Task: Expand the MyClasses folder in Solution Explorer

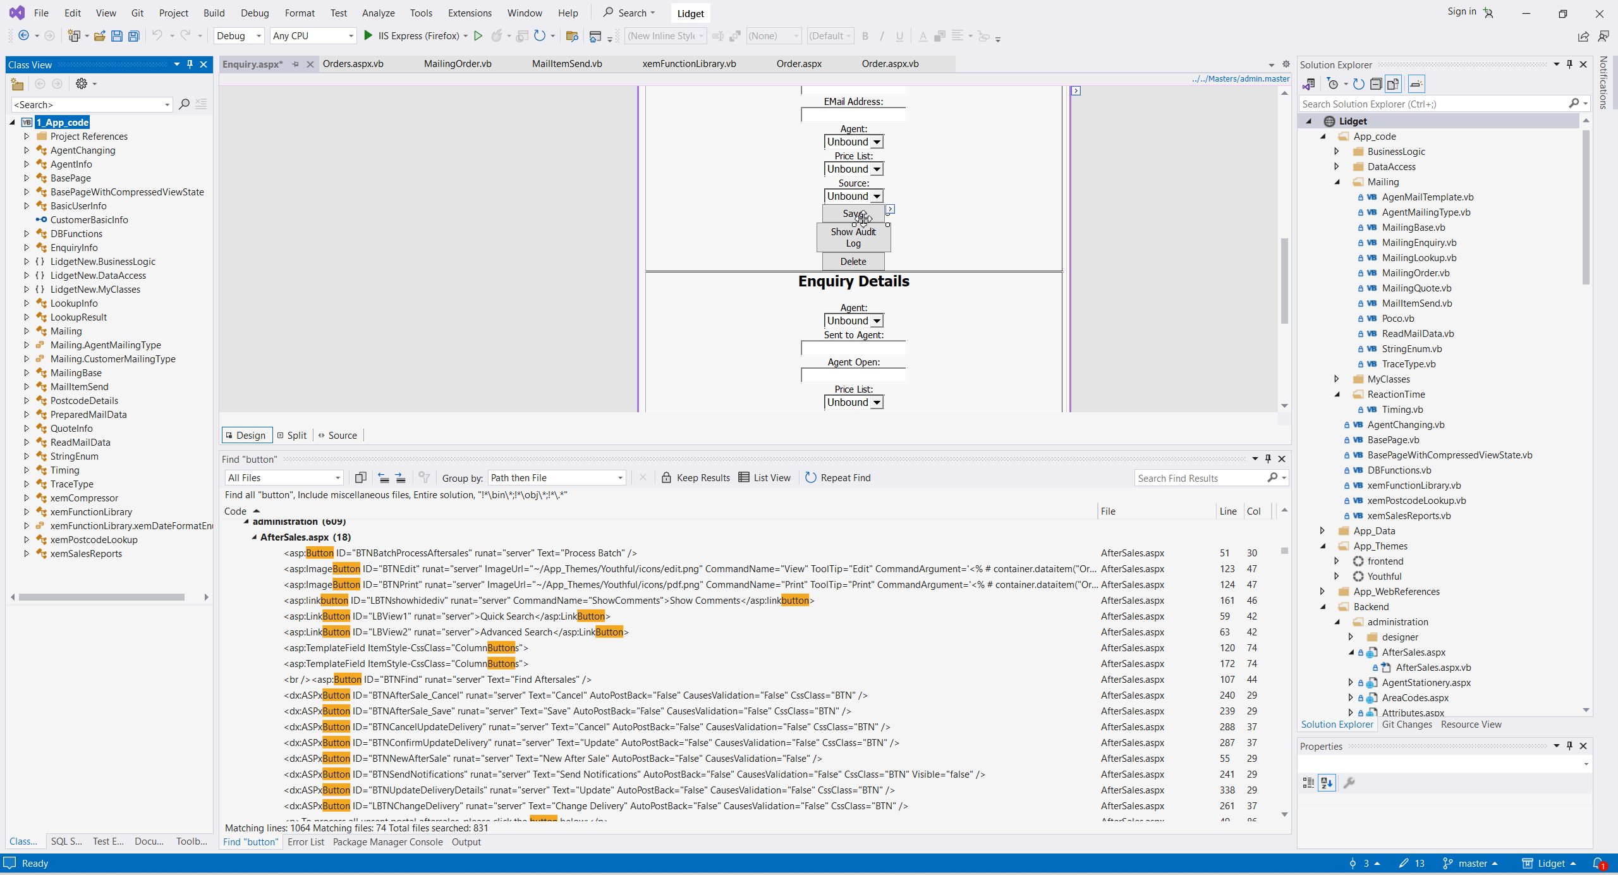Action: [1337, 379]
